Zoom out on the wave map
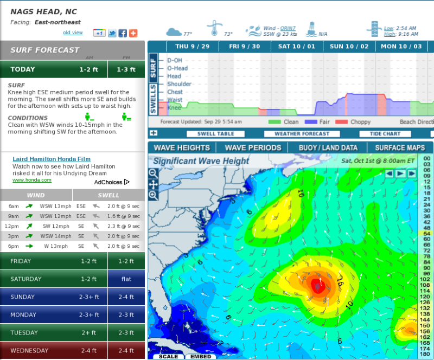This screenshot has width=434, height=360. point(154,173)
